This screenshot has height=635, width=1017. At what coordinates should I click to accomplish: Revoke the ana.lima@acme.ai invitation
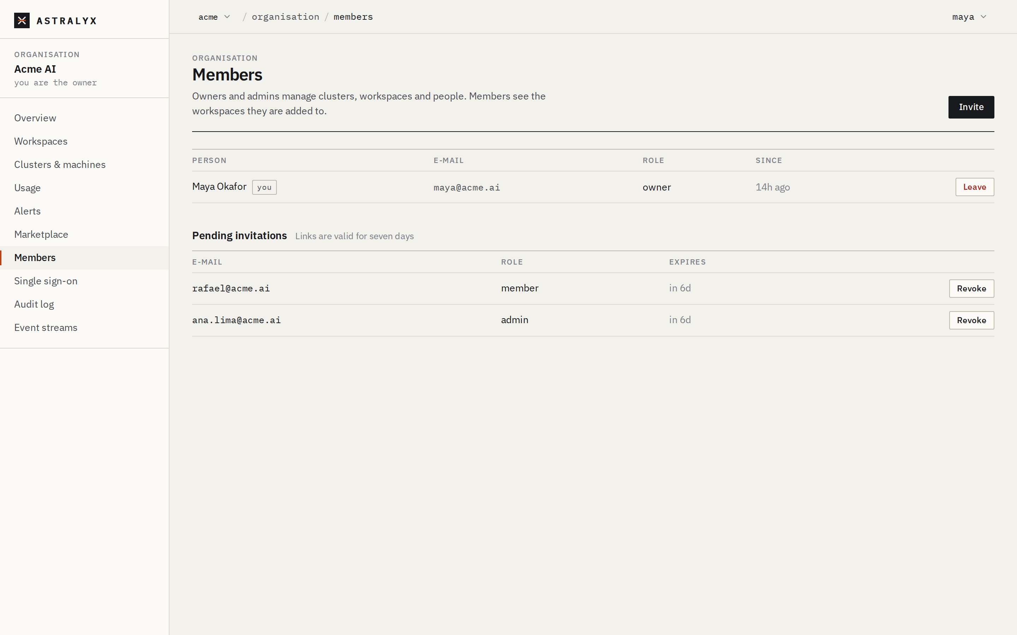click(x=971, y=320)
